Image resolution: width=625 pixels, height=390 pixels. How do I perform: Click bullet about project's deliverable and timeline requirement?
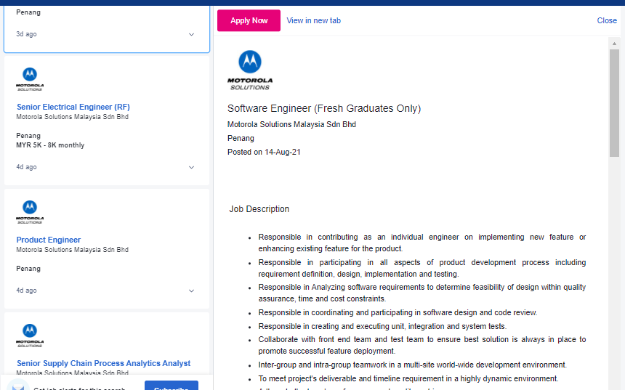[x=408, y=378]
